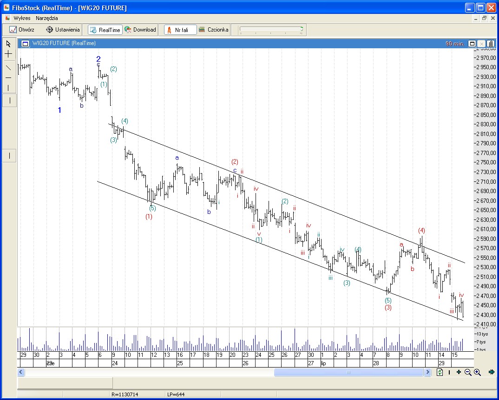
Task: Click the zoom out magnifier icon
Action: click(x=468, y=372)
